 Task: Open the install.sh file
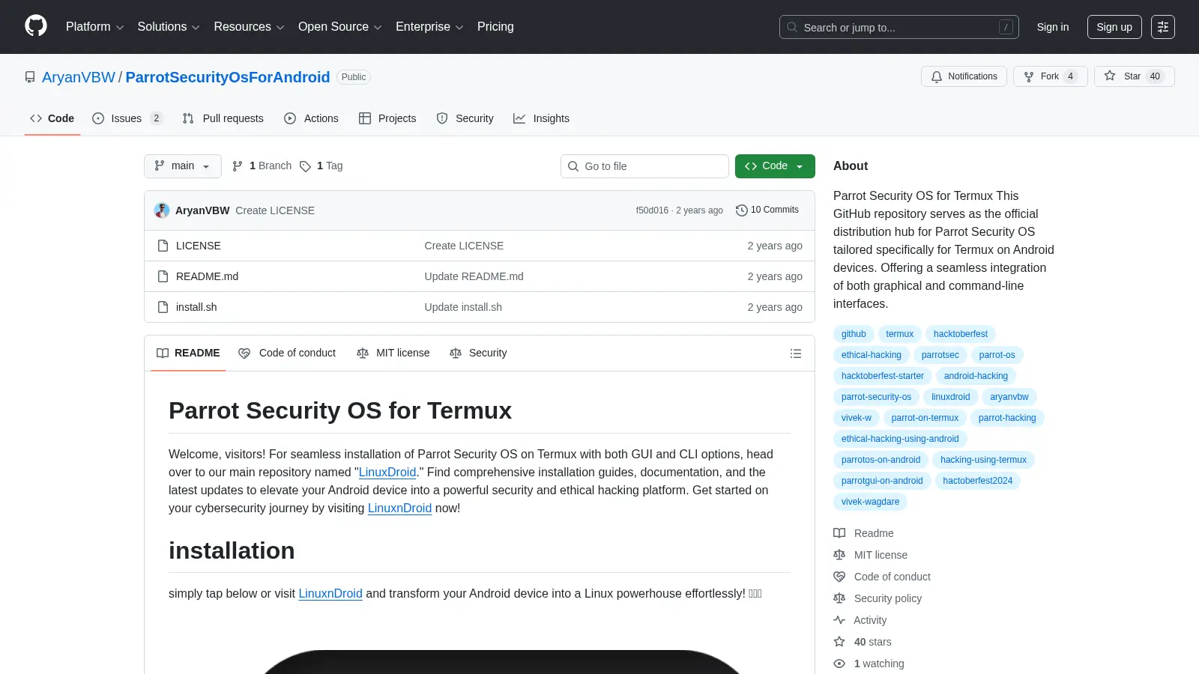click(x=196, y=307)
